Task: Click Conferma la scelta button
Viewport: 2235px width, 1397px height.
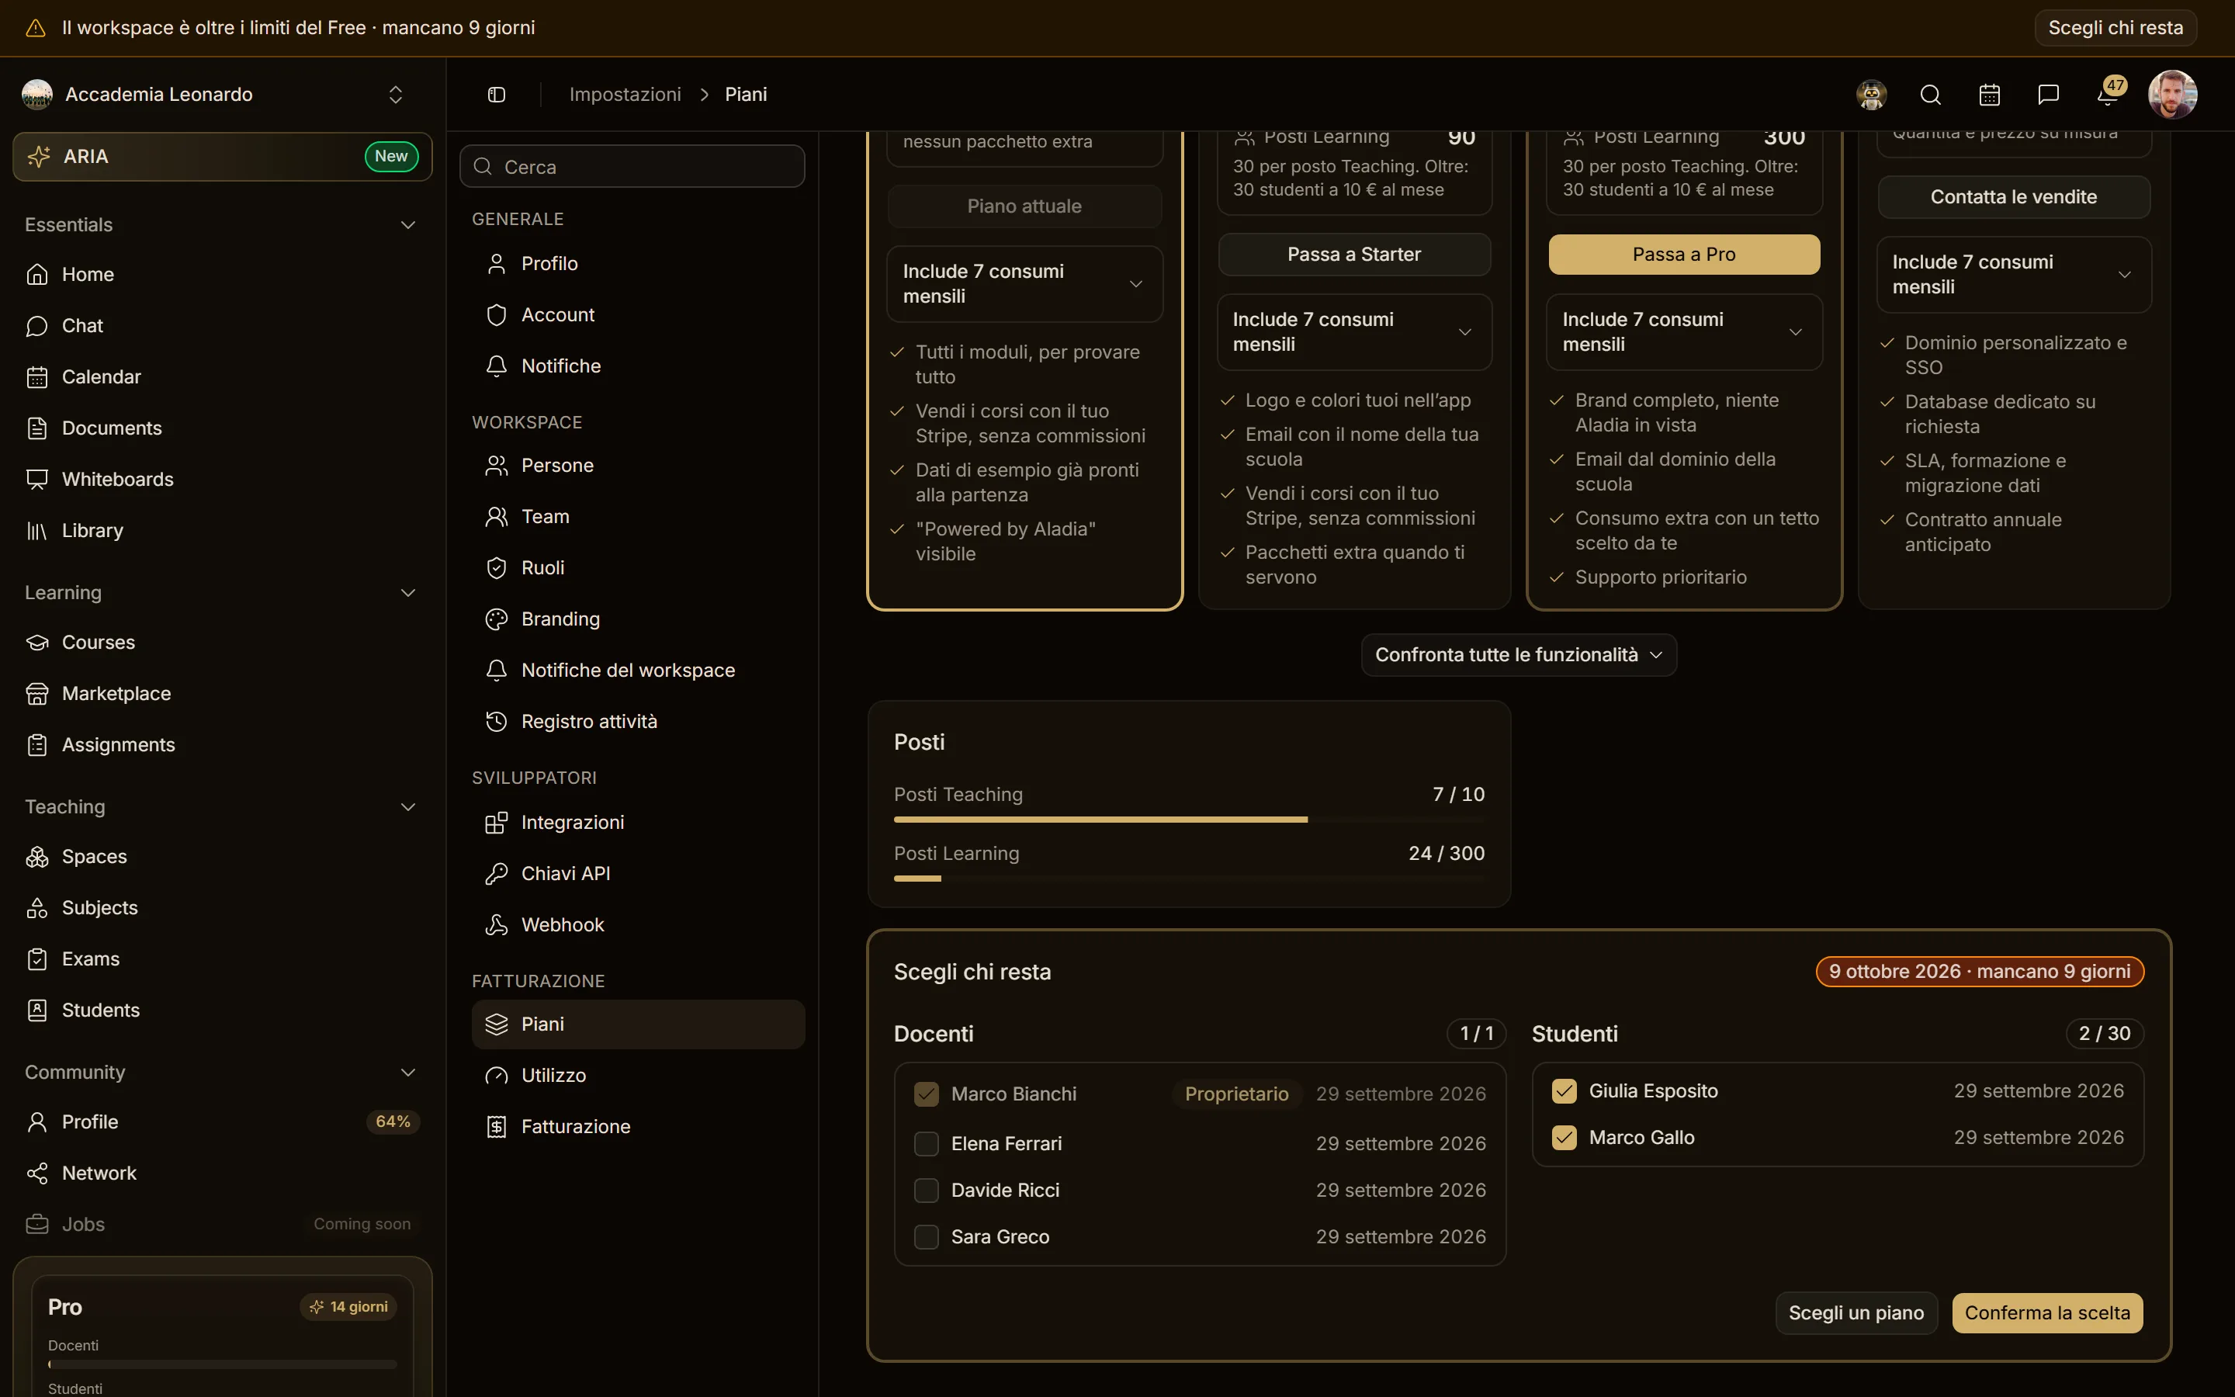Action: [2046, 1312]
